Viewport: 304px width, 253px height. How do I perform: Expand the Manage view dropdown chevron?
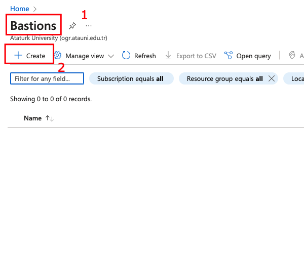[x=111, y=56]
